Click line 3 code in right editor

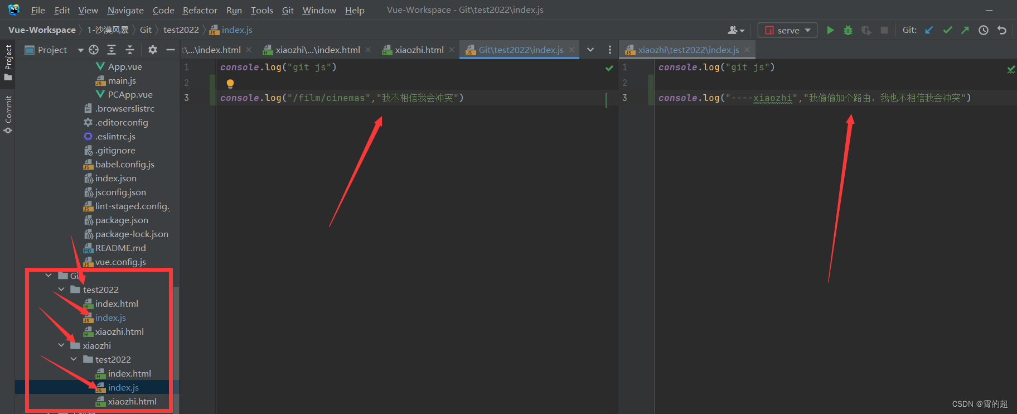point(815,98)
